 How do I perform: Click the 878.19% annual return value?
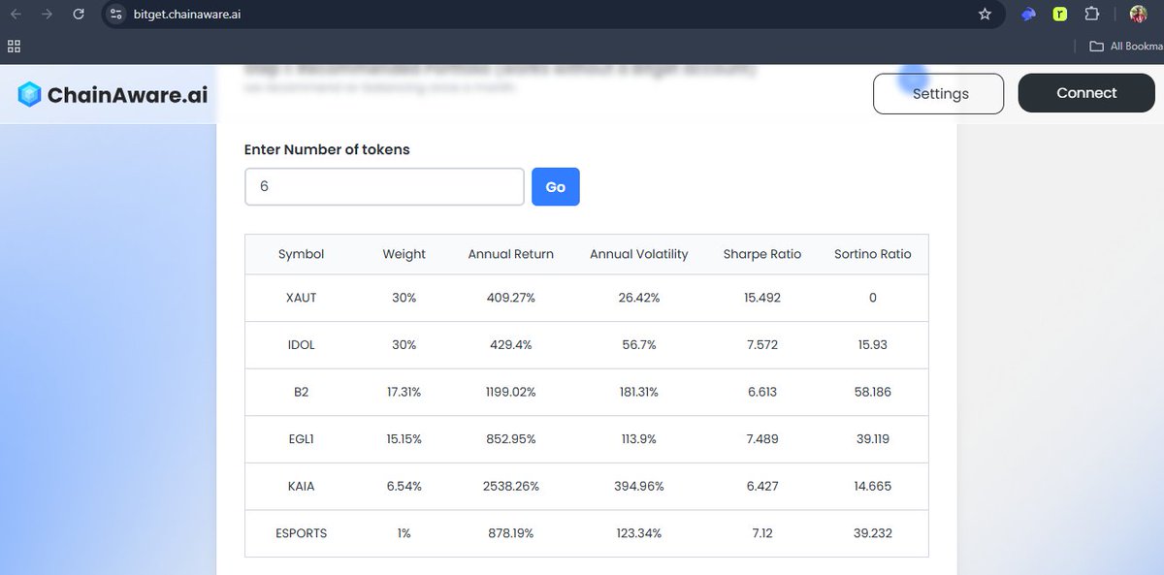(511, 532)
